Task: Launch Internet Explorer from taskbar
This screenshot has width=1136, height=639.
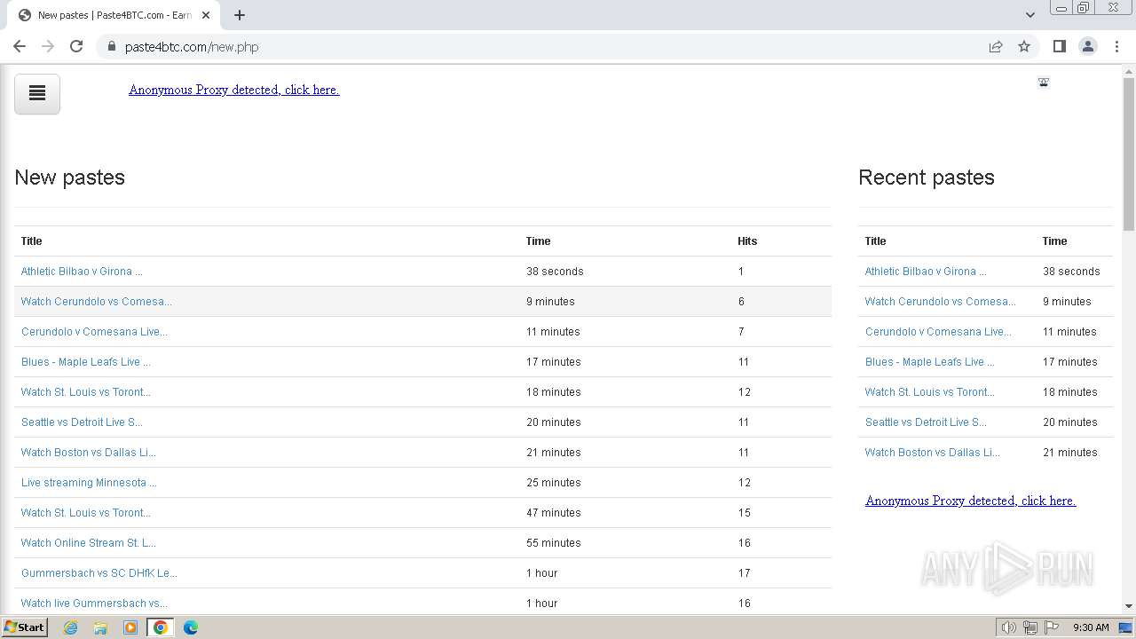Action: 70,627
